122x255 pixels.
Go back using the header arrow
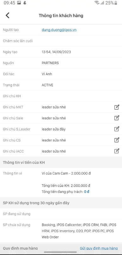[x=8, y=16]
